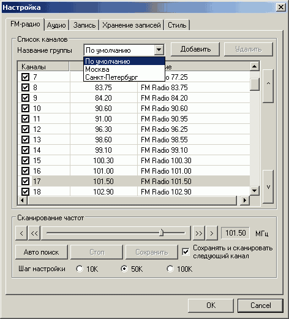Open the Запись tab
Image resolution: width=289 pixels, height=319 pixels.
click(x=84, y=25)
